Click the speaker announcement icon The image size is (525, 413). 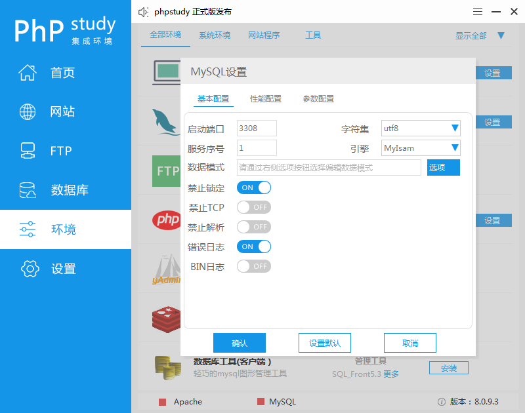143,12
